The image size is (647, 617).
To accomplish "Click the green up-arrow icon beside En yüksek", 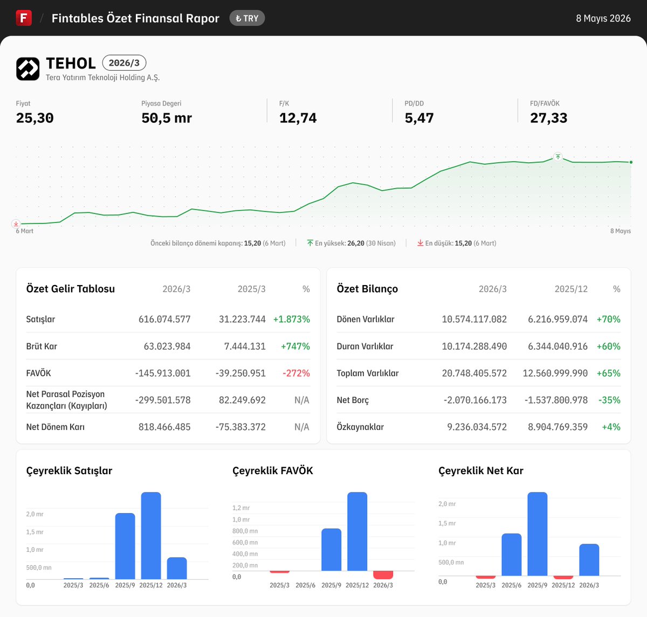I will [310, 243].
